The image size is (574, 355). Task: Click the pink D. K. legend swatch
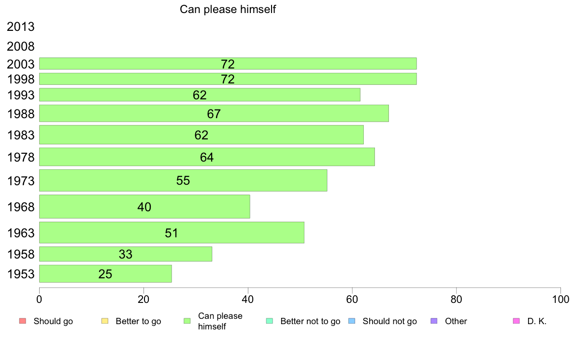point(517,321)
